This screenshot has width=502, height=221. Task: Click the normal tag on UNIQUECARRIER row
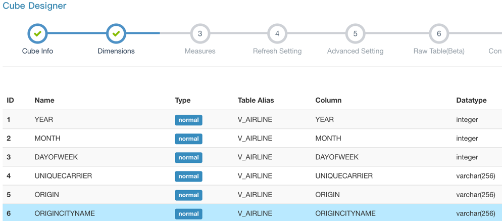click(188, 176)
